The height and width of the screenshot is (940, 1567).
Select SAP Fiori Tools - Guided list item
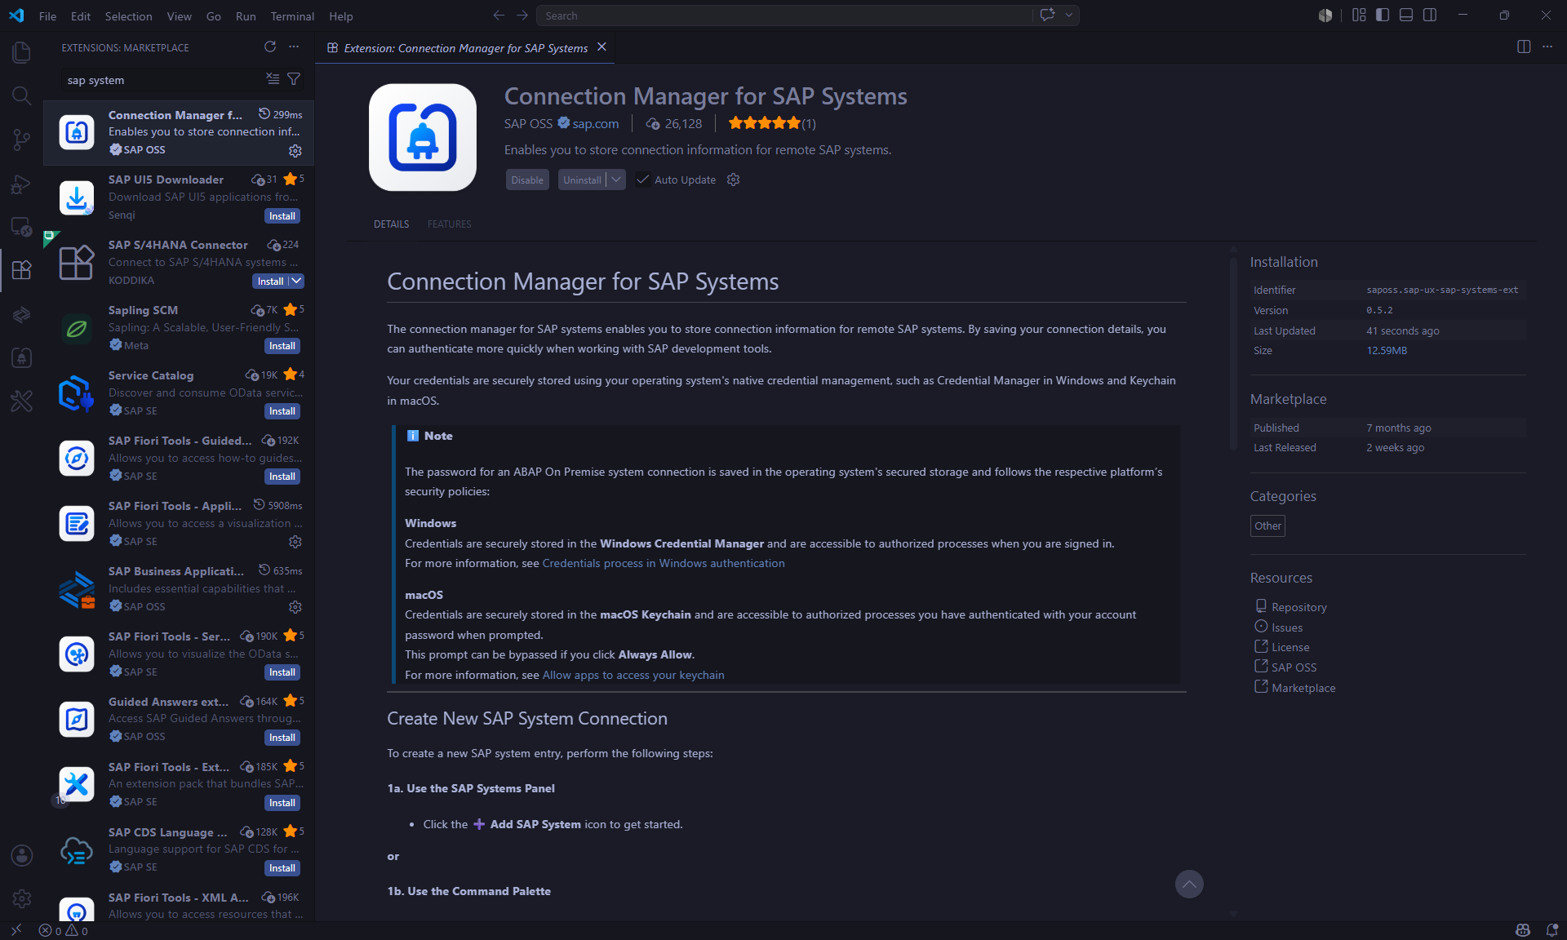pyautogui.click(x=179, y=459)
